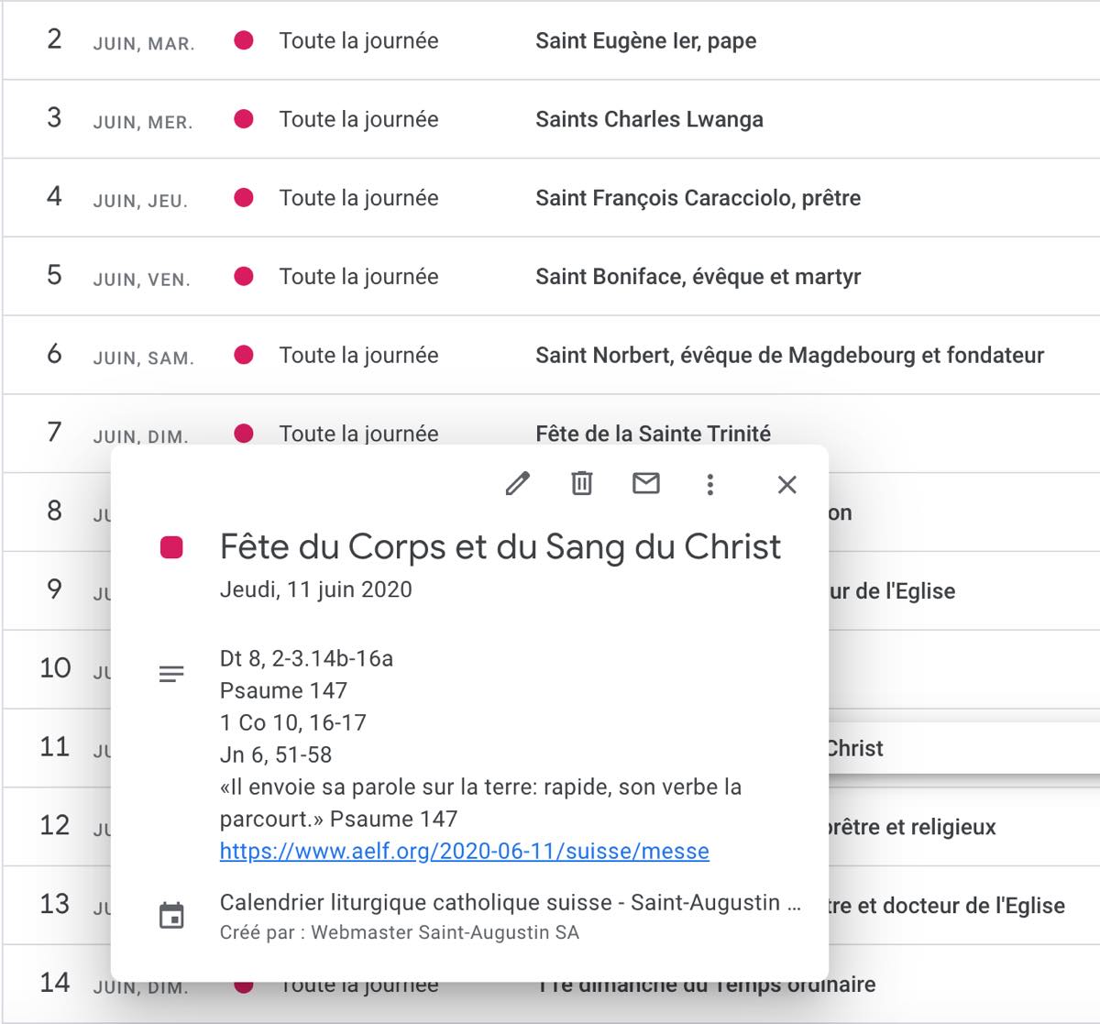
Task: Select day number 3 in the list
Action: (55, 117)
